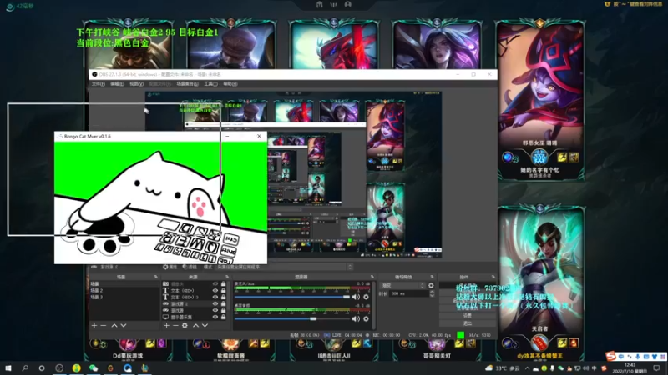The height and width of the screenshot is (375, 668).
Task: Open the notification center icon
Action: [656, 368]
